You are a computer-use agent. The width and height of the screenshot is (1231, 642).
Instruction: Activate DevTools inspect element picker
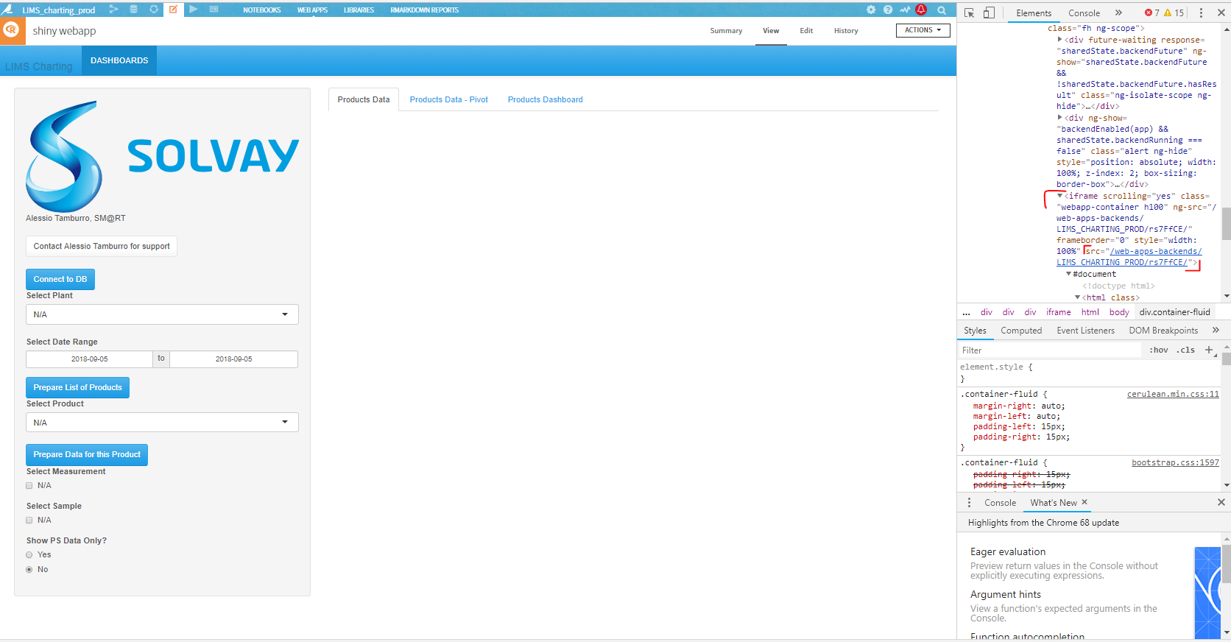(x=970, y=13)
